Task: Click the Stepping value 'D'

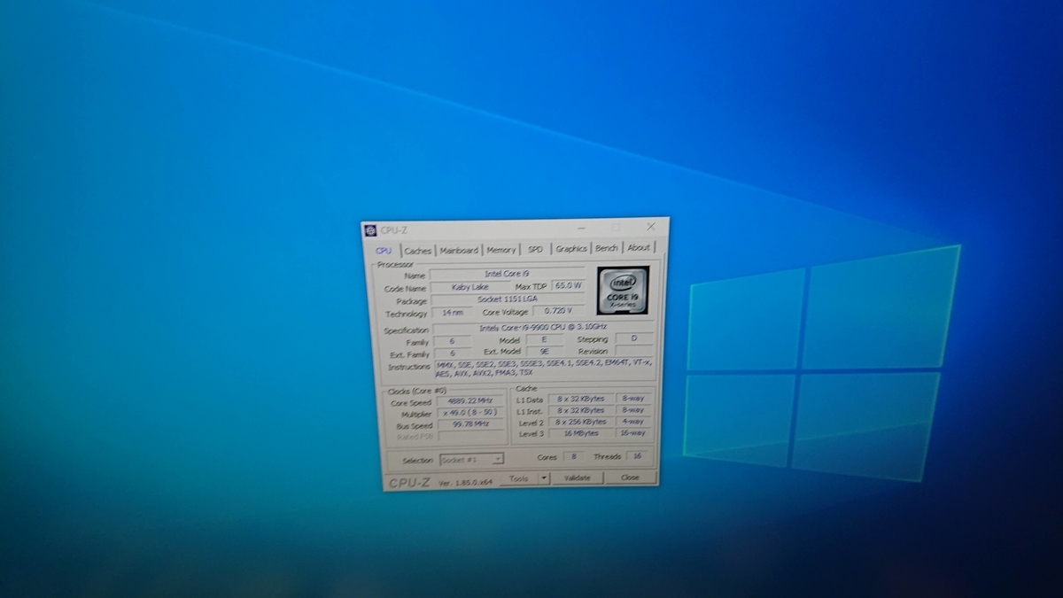Action: pos(632,338)
